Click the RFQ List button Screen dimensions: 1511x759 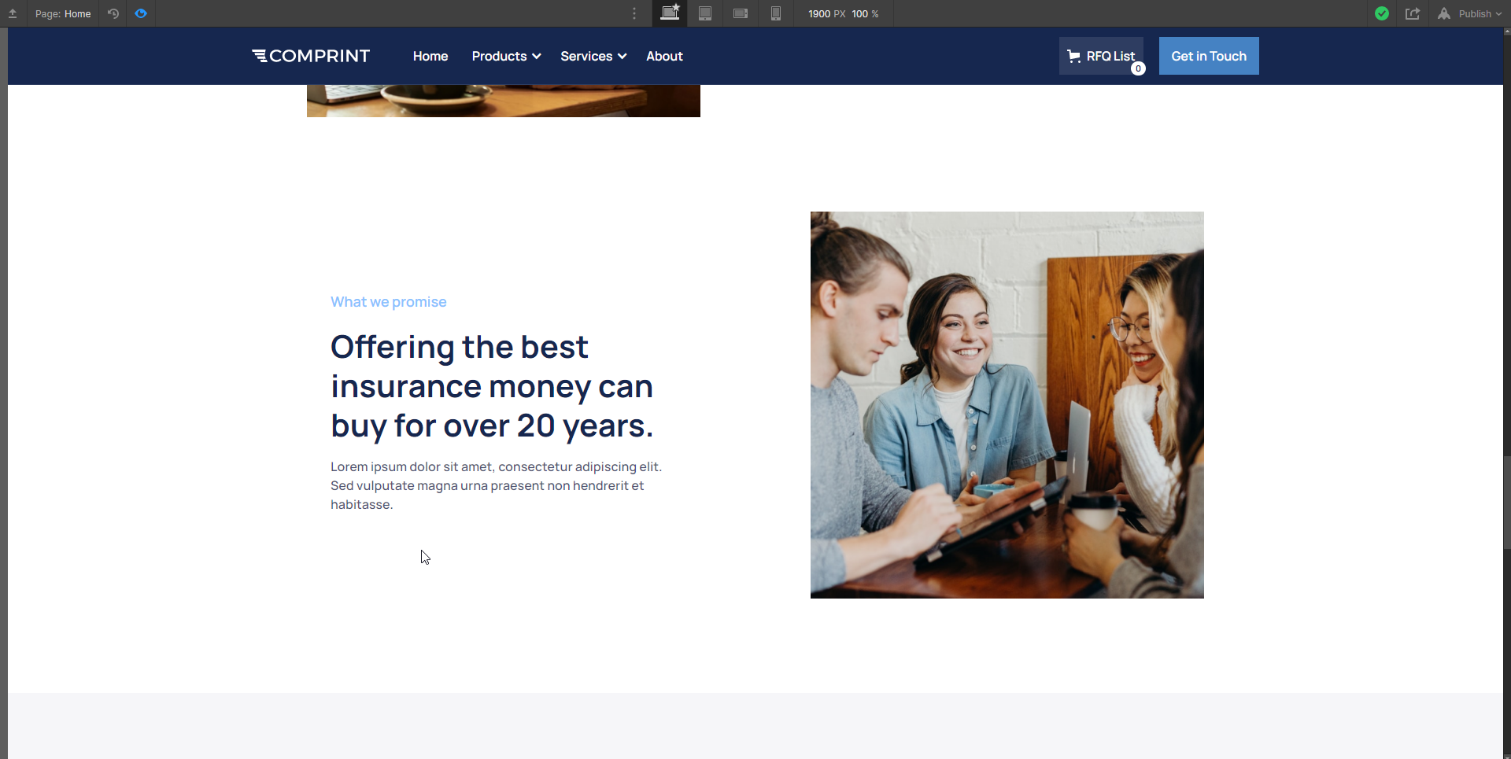pos(1101,56)
